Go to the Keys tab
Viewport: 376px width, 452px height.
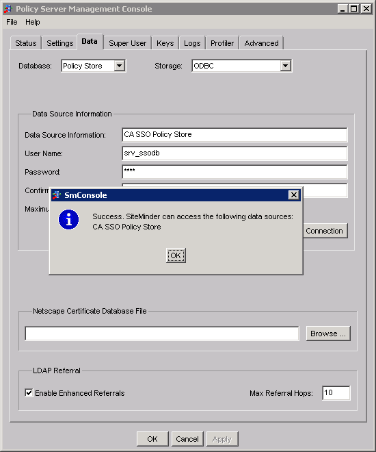[165, 43]
